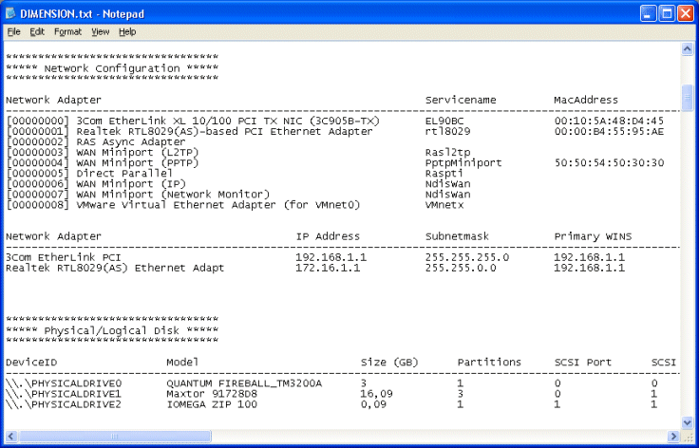
Task: Click the 'MacAddress' column header
Action: coord(586,100)
